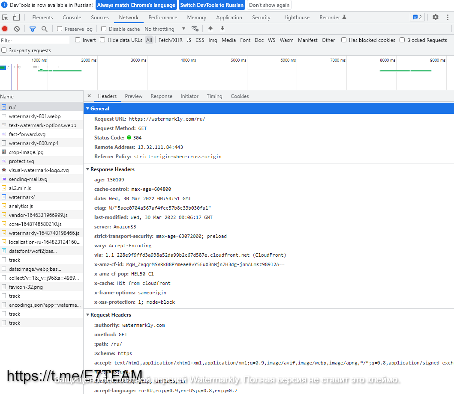
Task: Open the Recorder panel tab
Action: pos(333,18)
